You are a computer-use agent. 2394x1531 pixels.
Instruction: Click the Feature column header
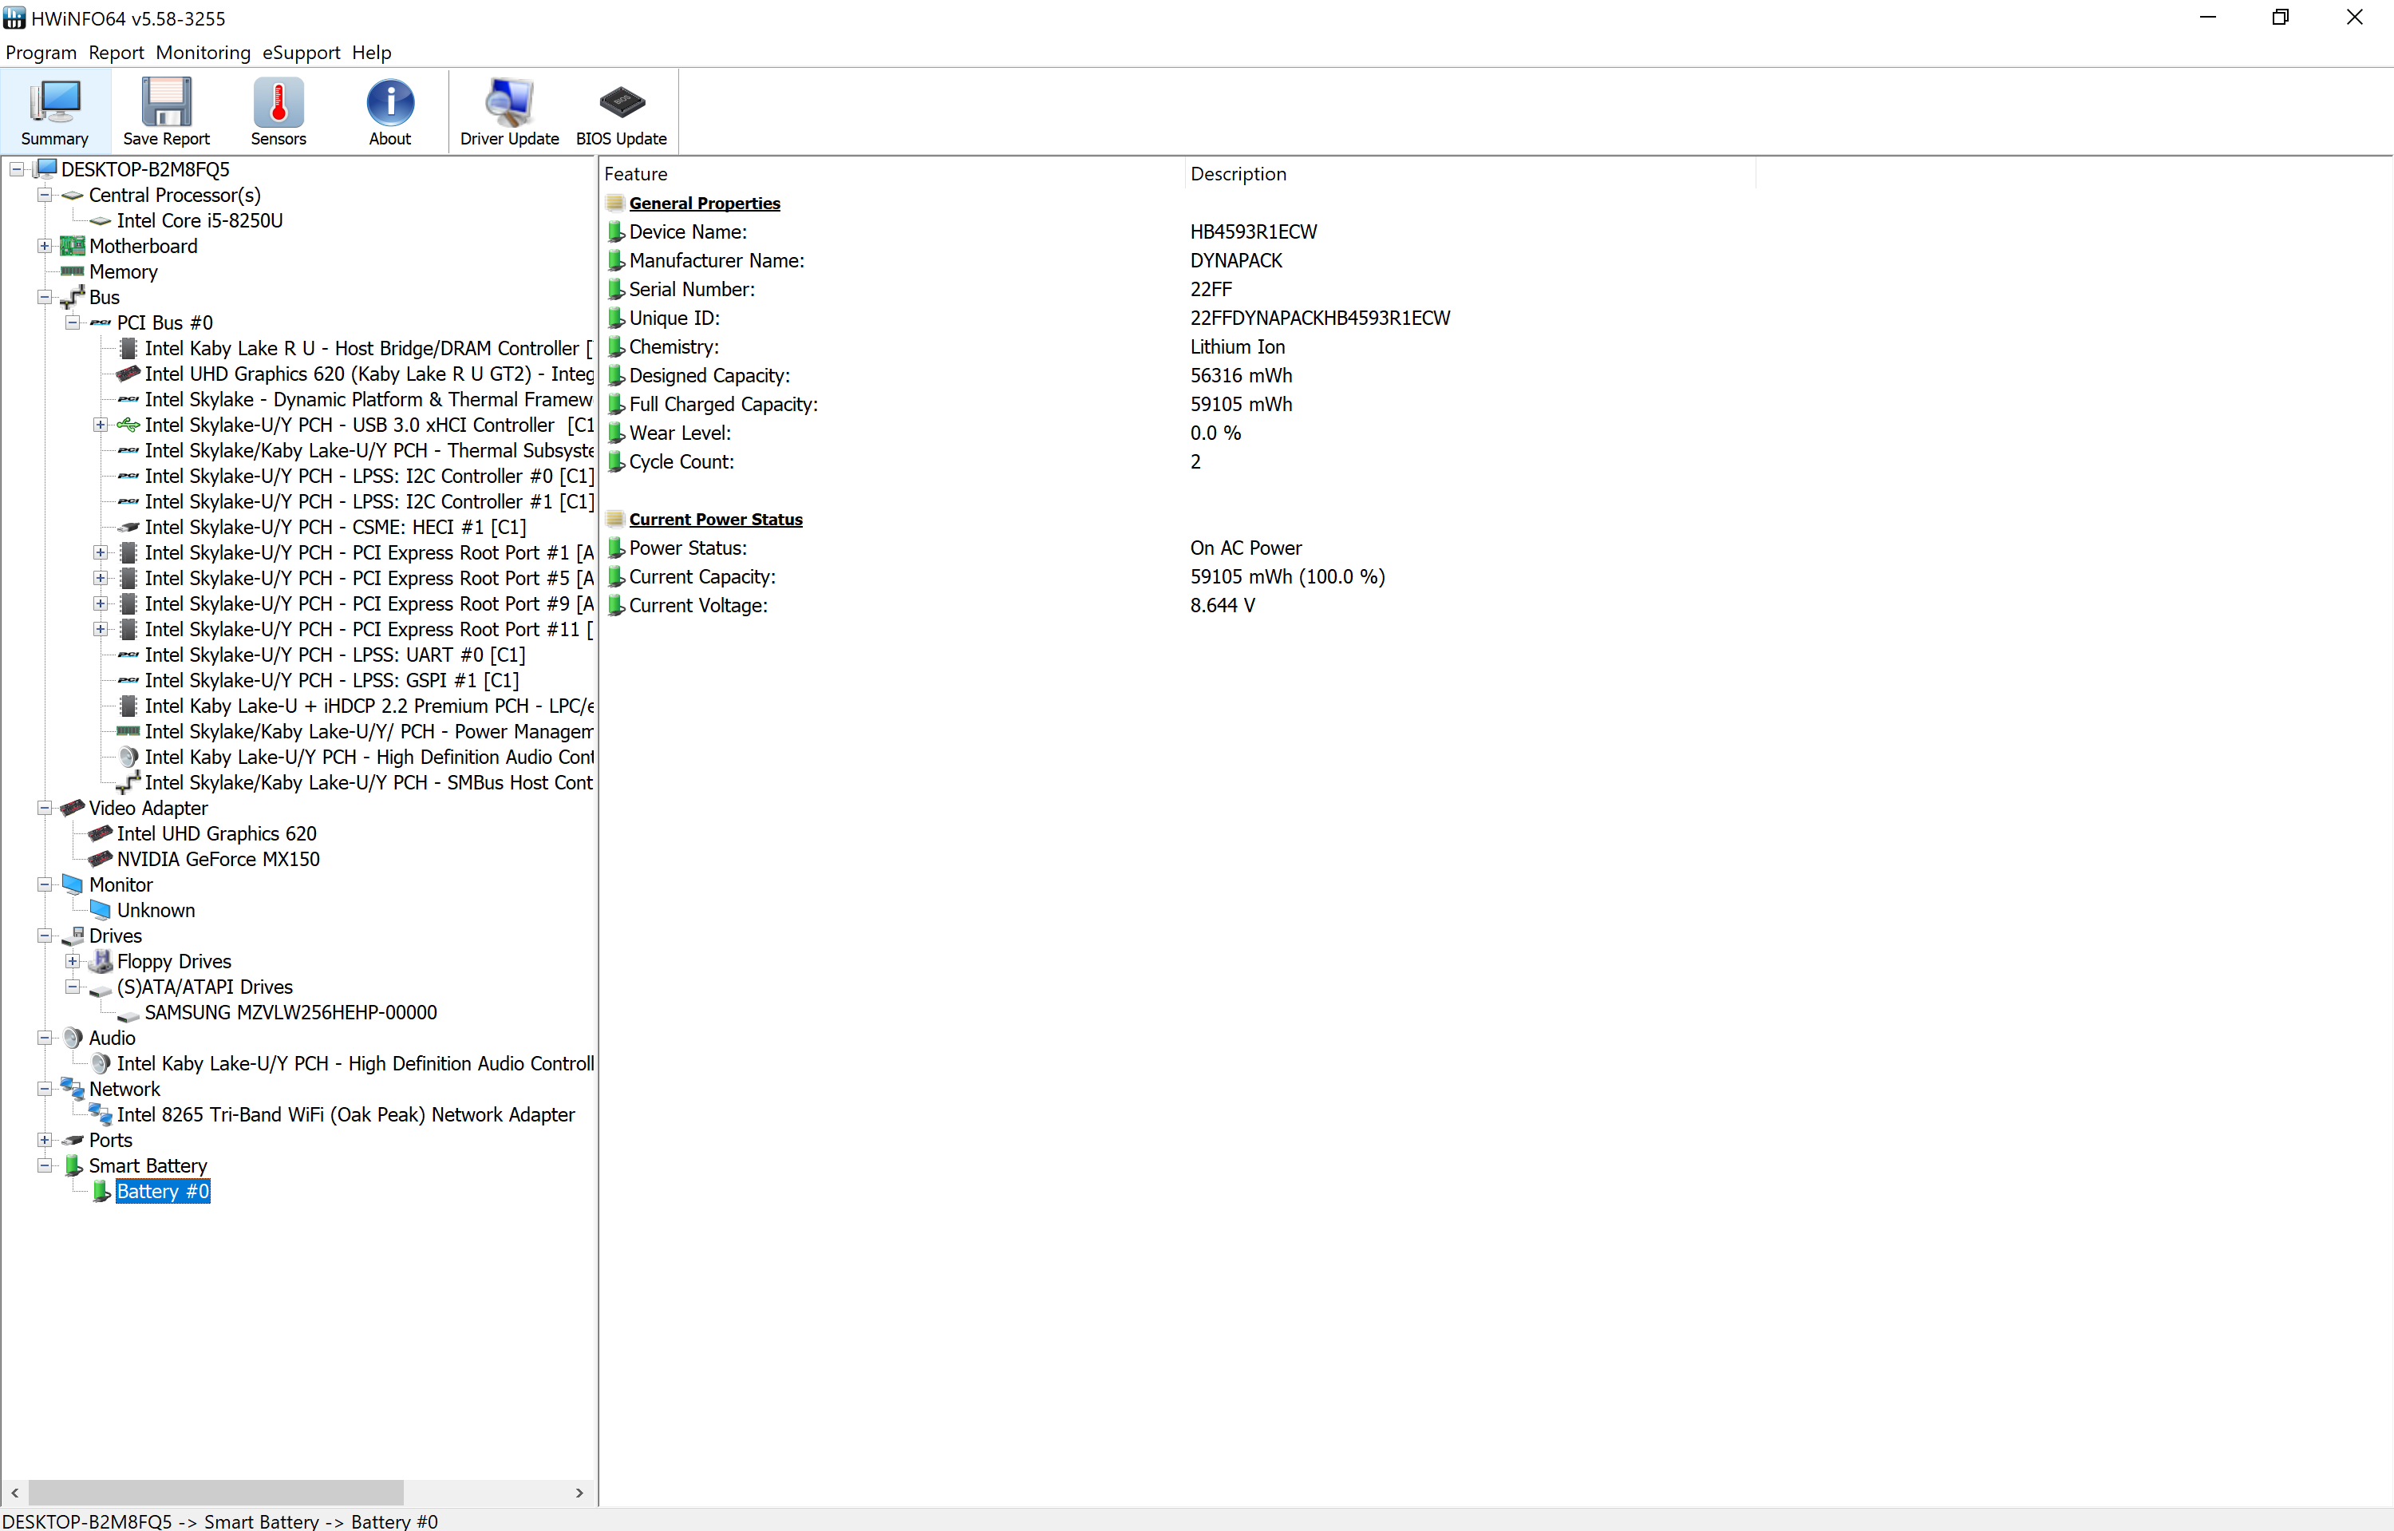893,174
